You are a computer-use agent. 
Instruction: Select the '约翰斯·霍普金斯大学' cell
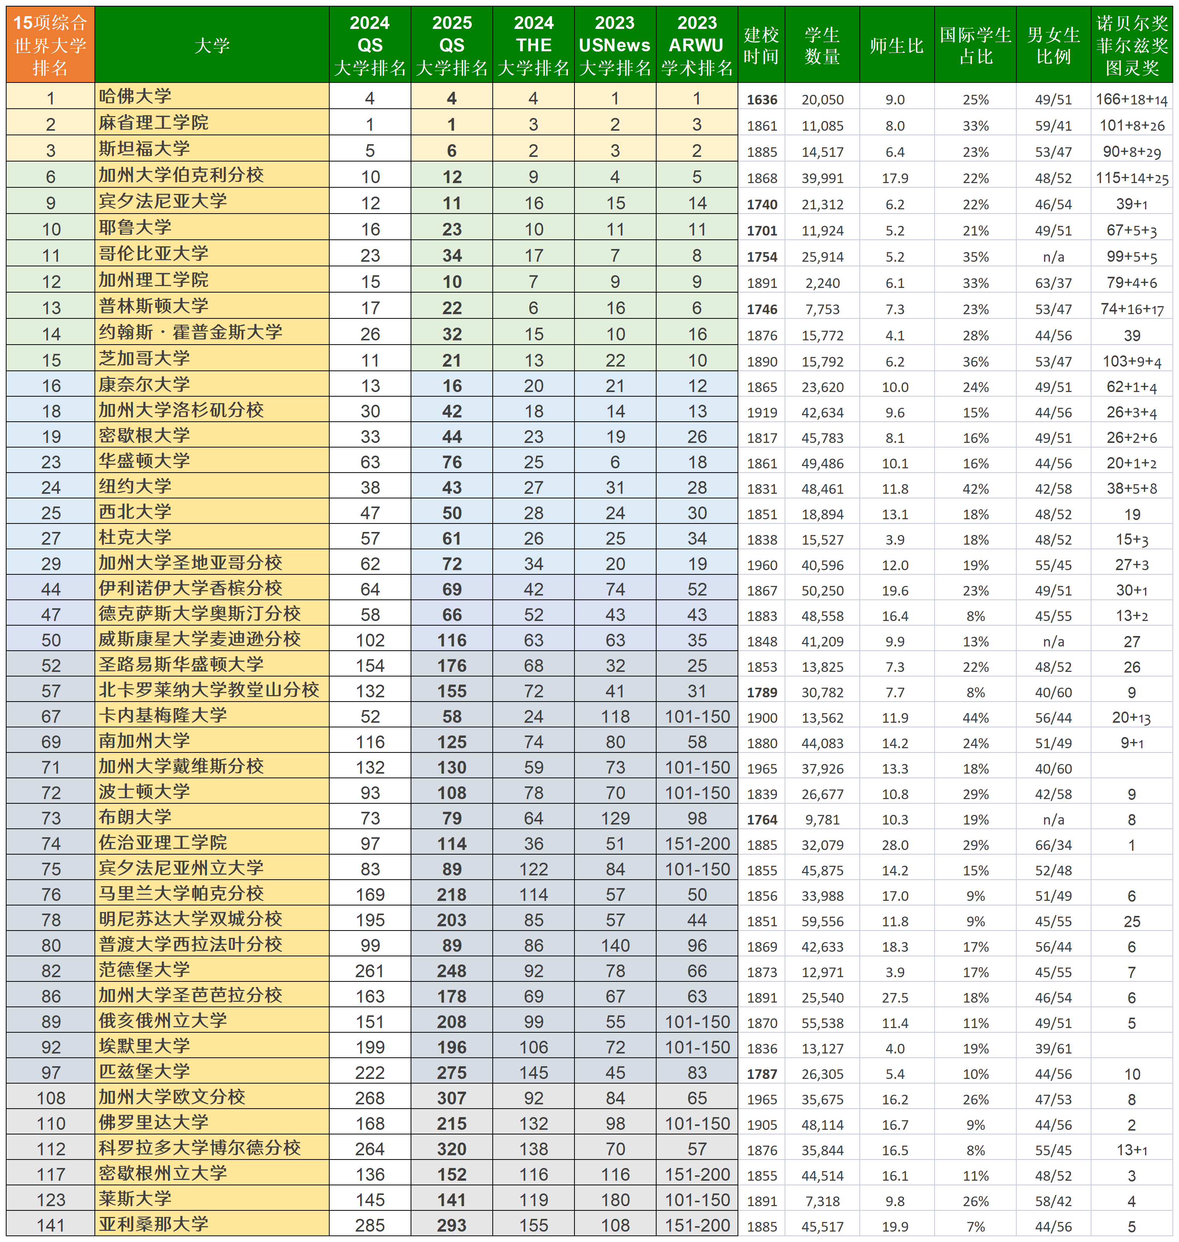(x=212, y=332)
